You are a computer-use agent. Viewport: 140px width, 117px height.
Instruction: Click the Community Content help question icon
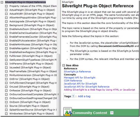point(112,113)
